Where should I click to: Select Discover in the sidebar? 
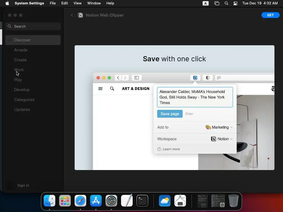click(x=33, y=40)
